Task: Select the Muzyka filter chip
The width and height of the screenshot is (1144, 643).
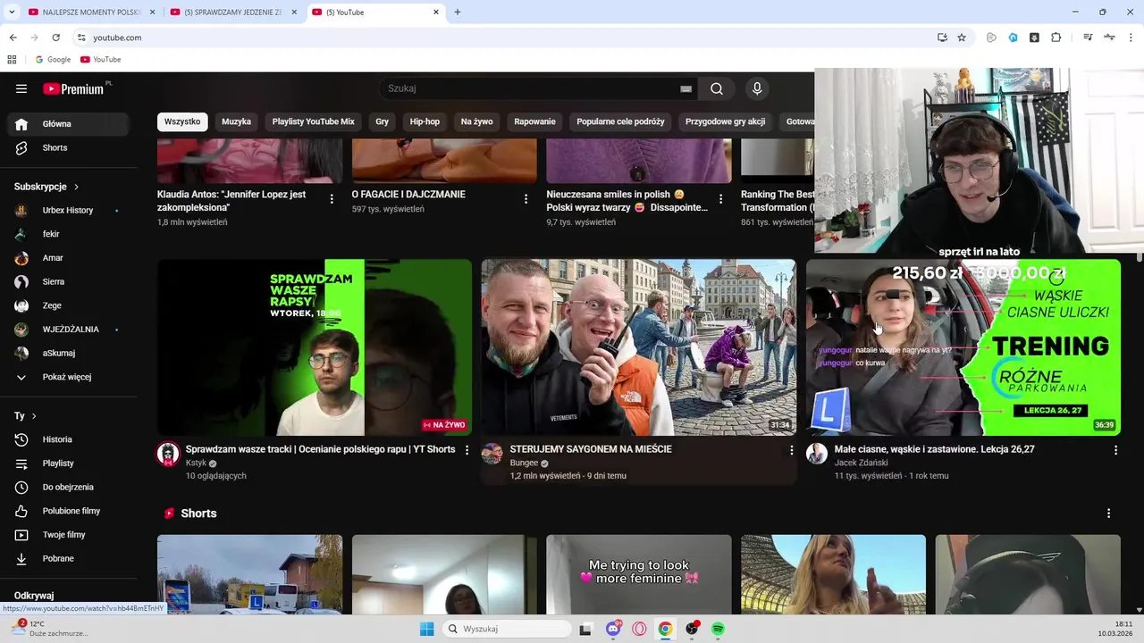Action: 237,121
